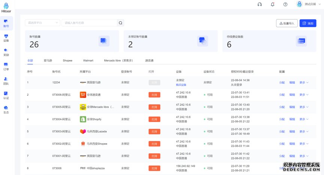This screenshot has width=324, height=175.
Task: Click 分配 for 073002-阿里云
Action: [282, 144]
